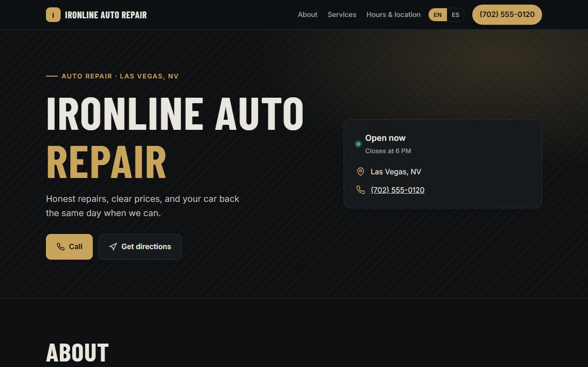The width and height of the screenshot is (588, 367).
Task: Click the phone icon in the status card
Action: pyautogui.click(x=361, y=190)
